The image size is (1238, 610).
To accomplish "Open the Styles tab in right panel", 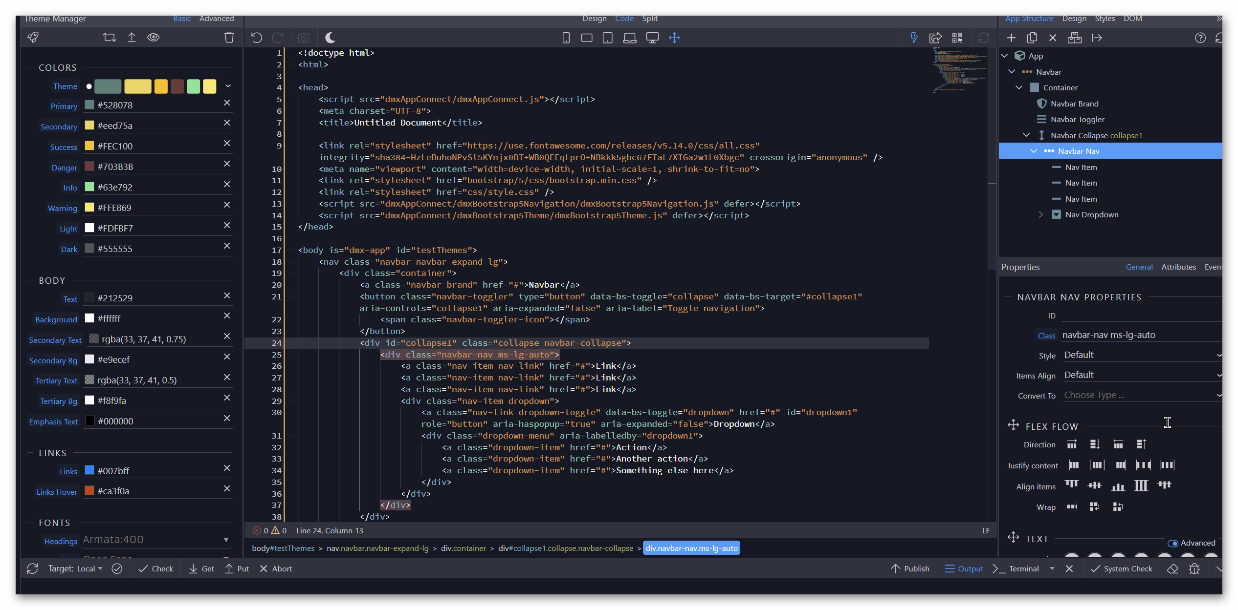I will point(1105,19).
